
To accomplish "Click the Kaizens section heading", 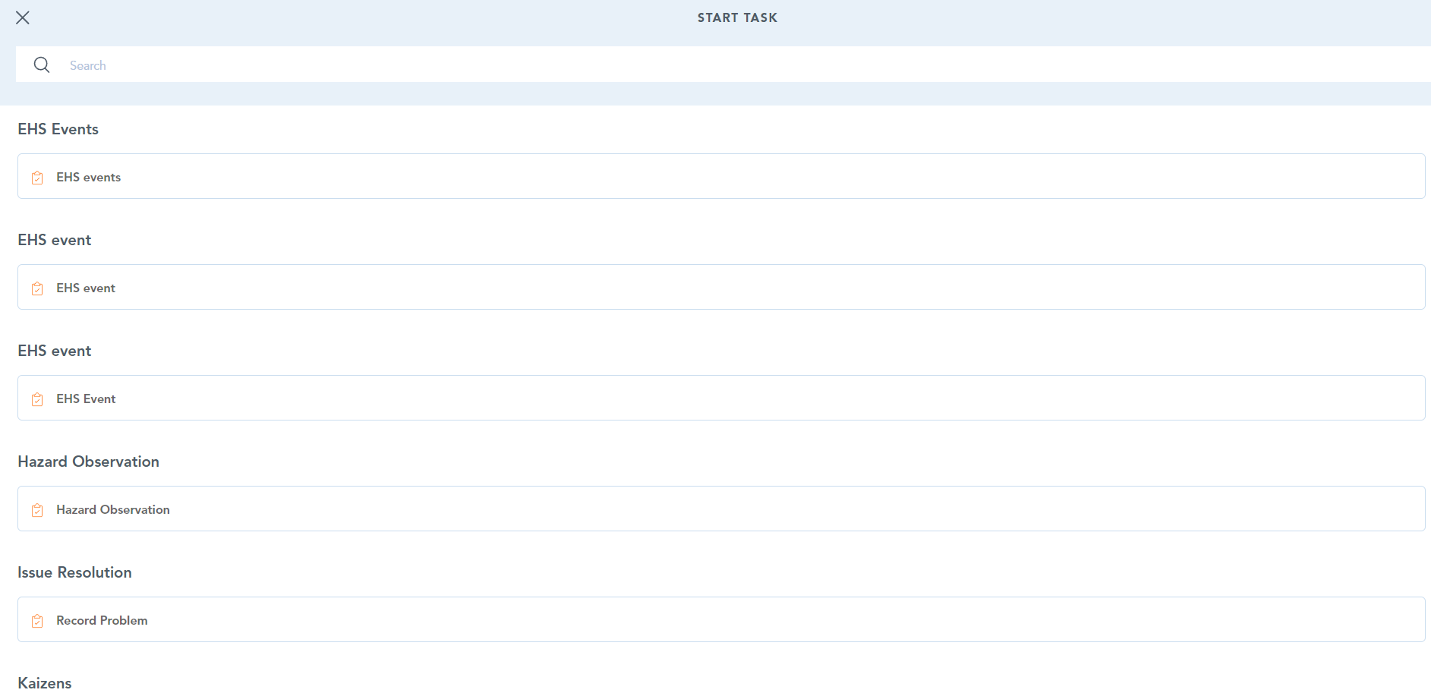I will click(x=45, y=683).
